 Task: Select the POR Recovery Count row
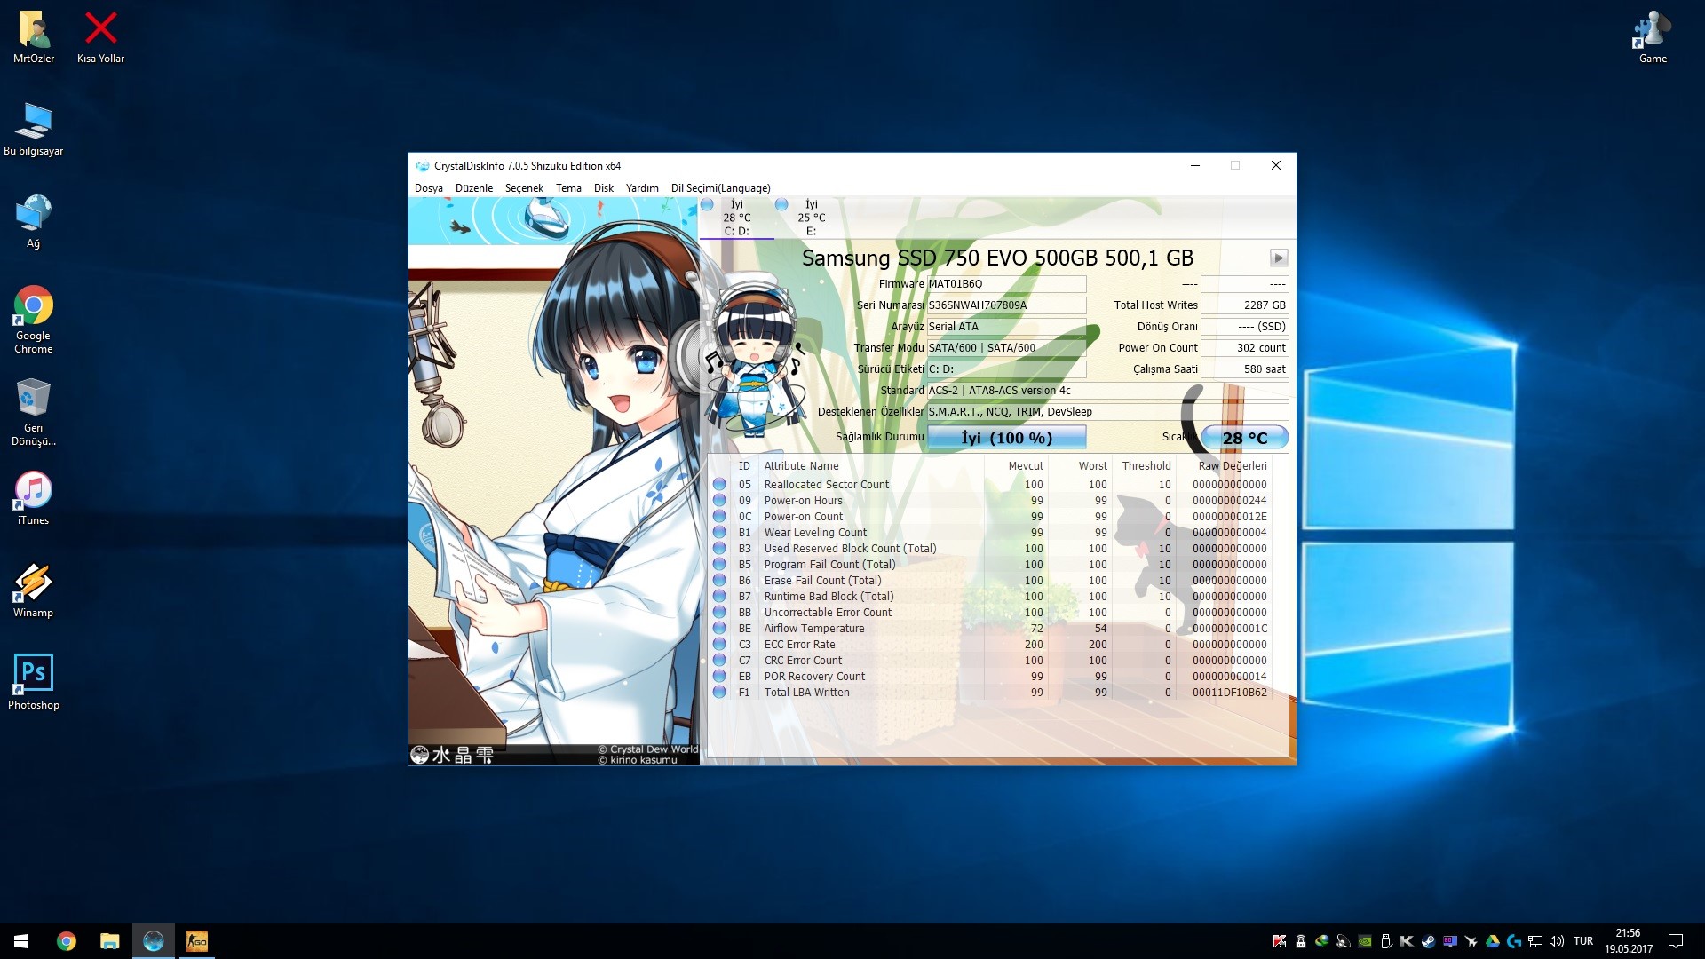[990, 677]
